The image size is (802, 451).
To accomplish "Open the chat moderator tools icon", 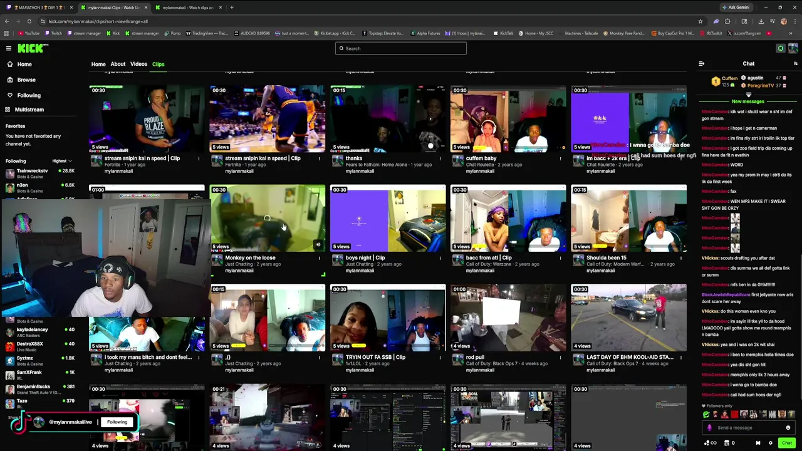I will (758, 443).
